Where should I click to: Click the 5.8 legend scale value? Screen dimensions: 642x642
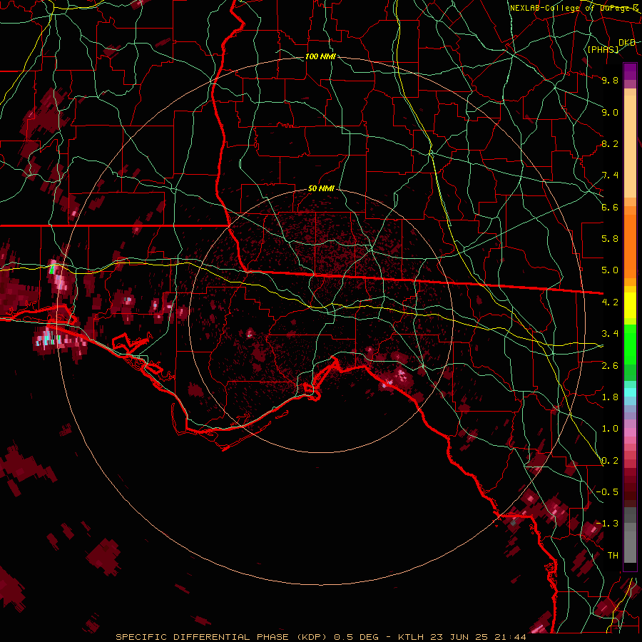(610, 239)
